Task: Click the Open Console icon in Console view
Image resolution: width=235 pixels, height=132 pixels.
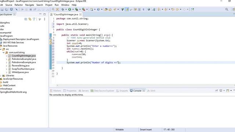Action: click(228, 91)
